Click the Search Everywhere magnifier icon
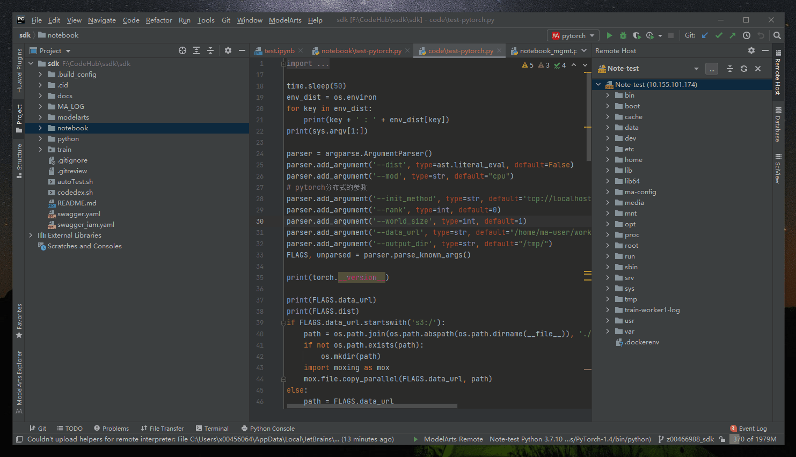The width and height of the screenshot is (796, 457). [x=777, y=35]
